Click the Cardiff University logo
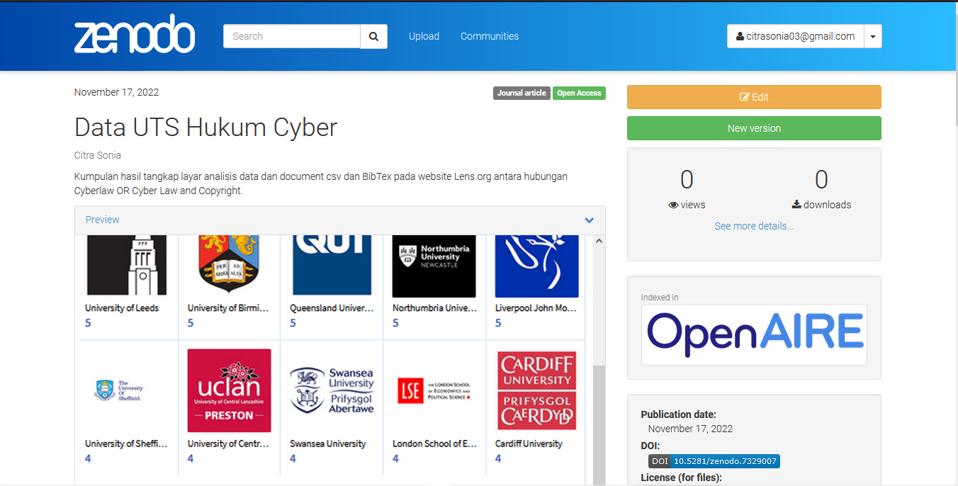Screen dimensions: 958x486 [537, 390]
